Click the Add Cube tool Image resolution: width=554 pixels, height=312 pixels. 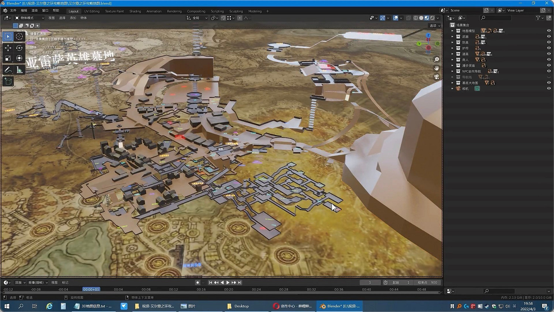pyautogui.click(x=8, y=81)
